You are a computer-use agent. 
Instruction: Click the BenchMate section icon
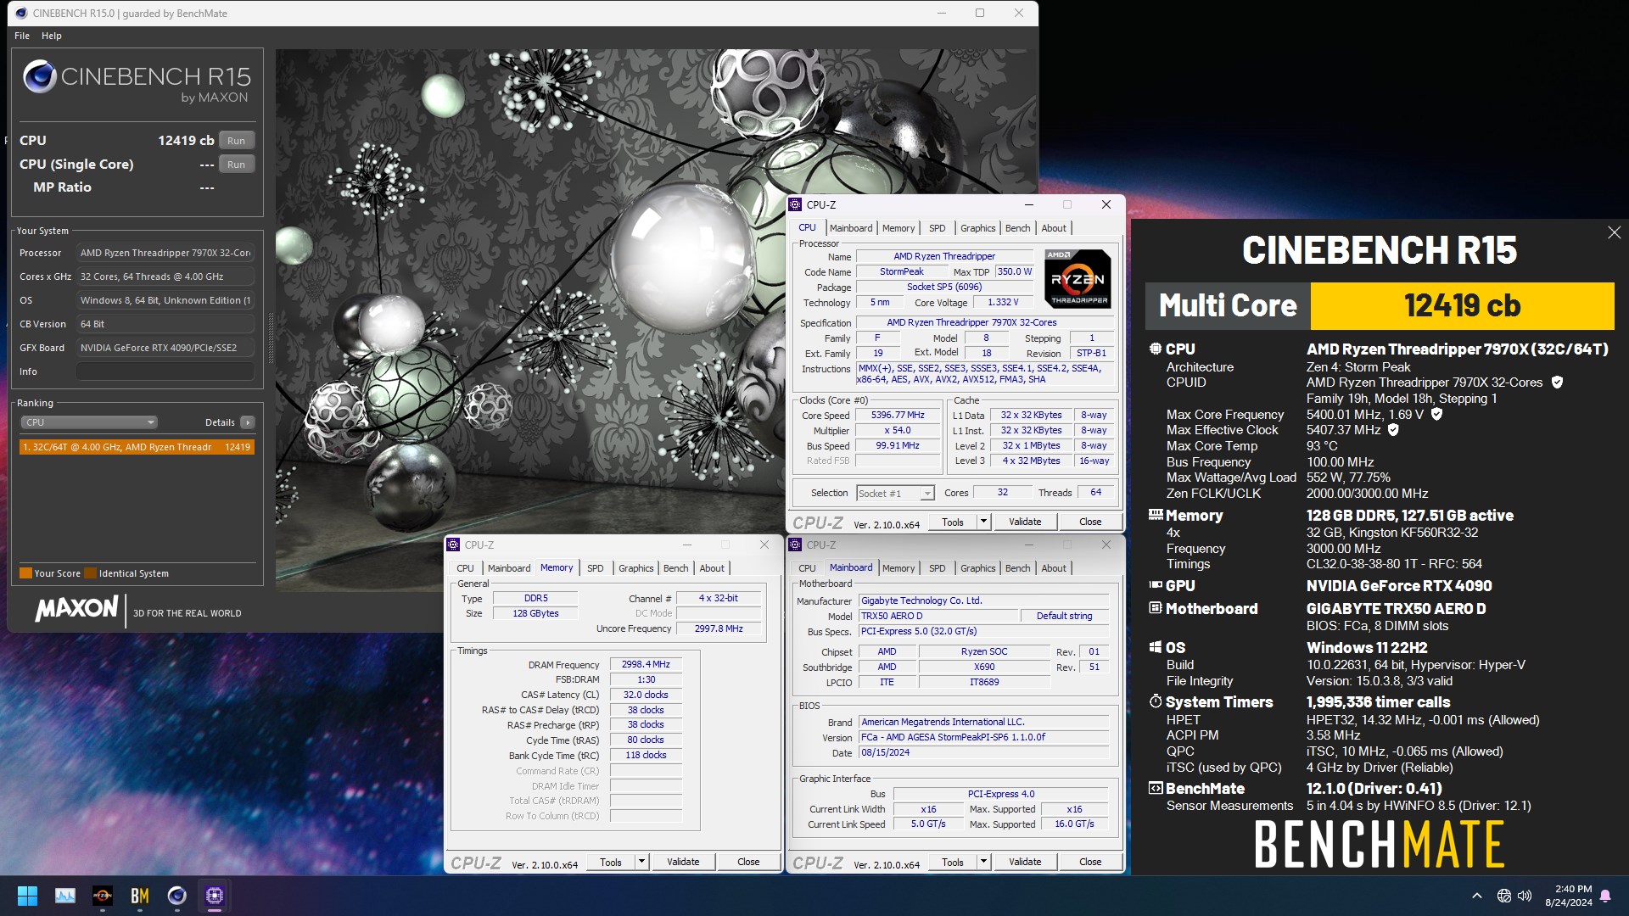coord(1156,788)
